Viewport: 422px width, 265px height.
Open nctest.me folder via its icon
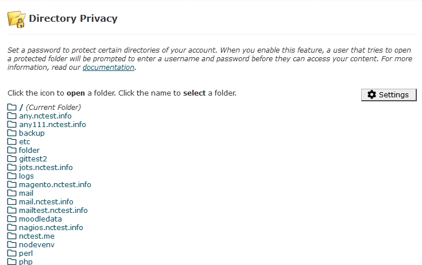pos(12,236)
